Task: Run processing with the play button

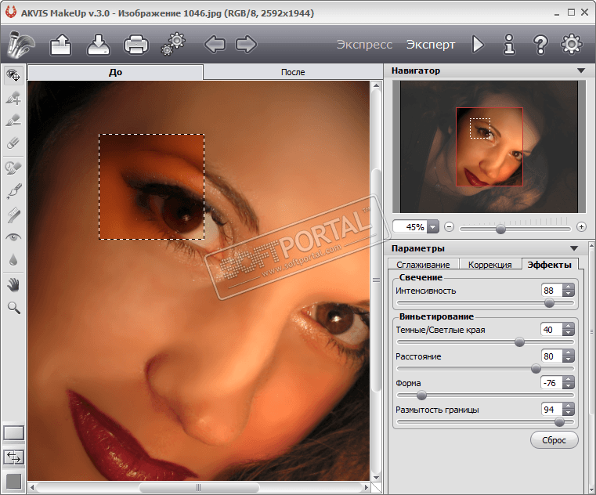Action: (478, 45)
